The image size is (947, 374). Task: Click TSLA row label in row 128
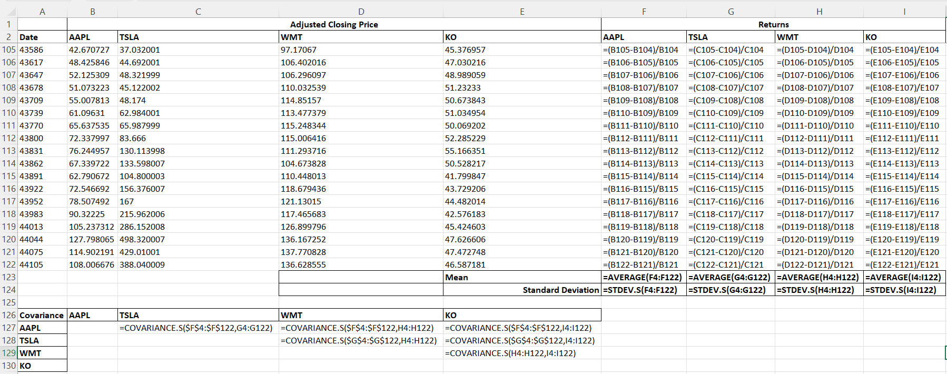pos(42,340)
